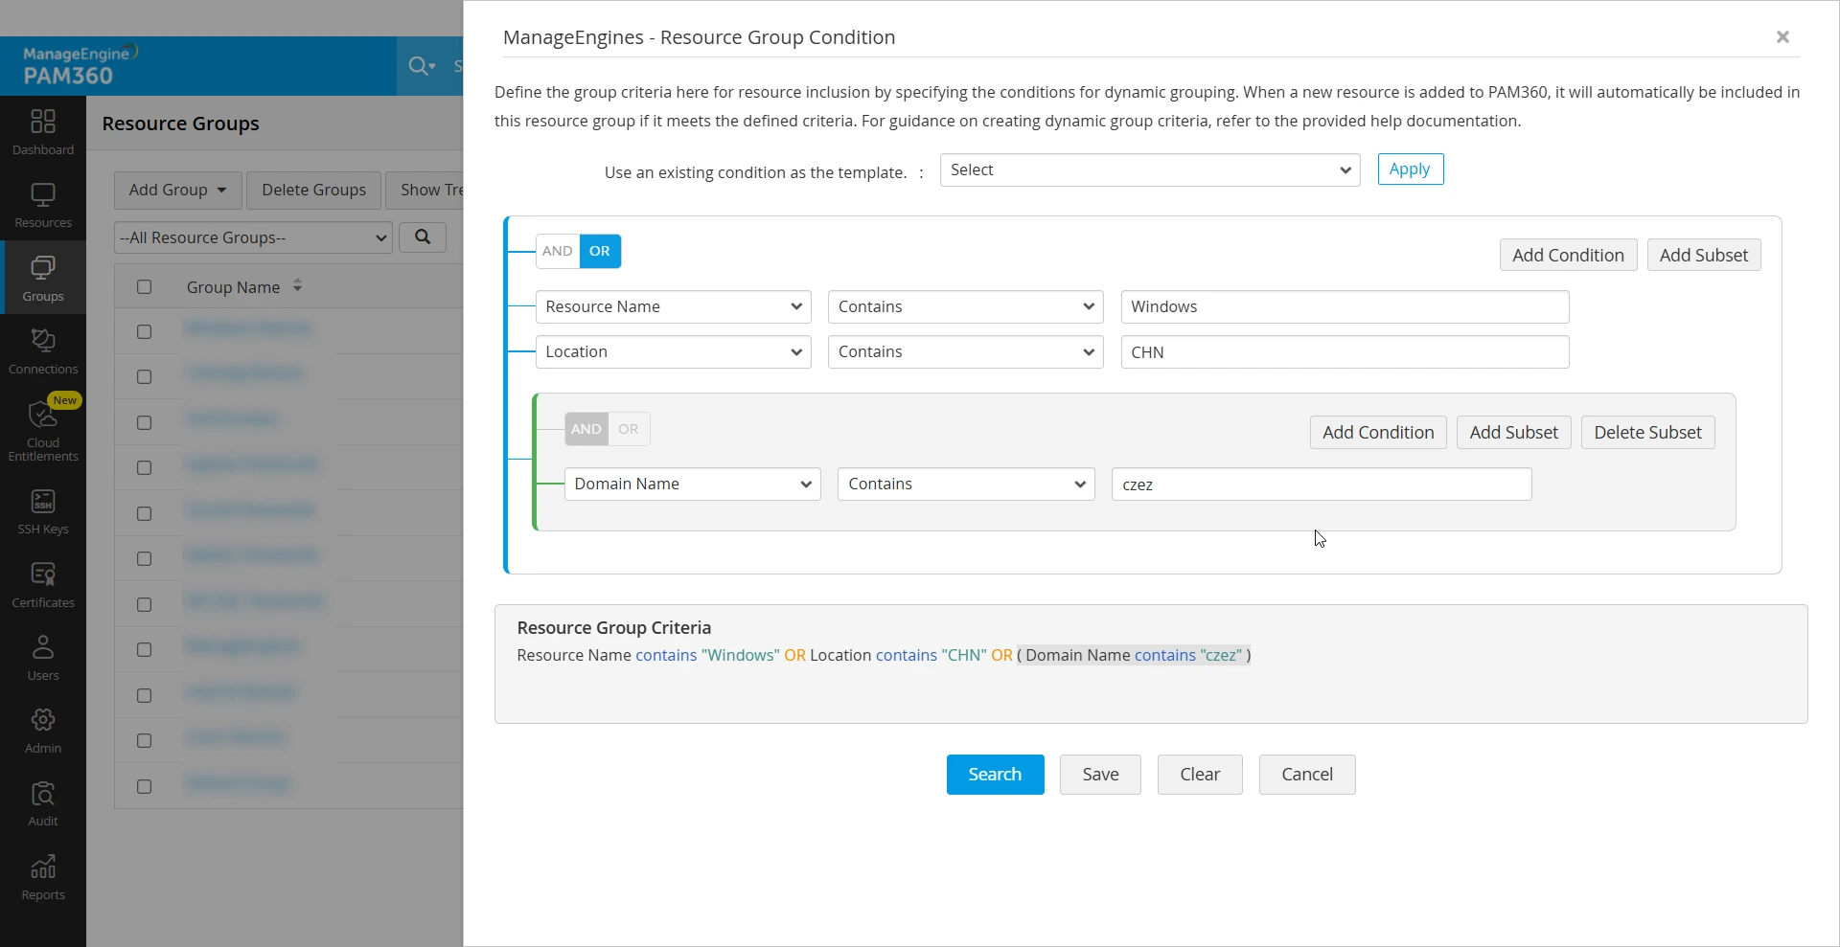Save the resource group criteria

[1099, 775]
